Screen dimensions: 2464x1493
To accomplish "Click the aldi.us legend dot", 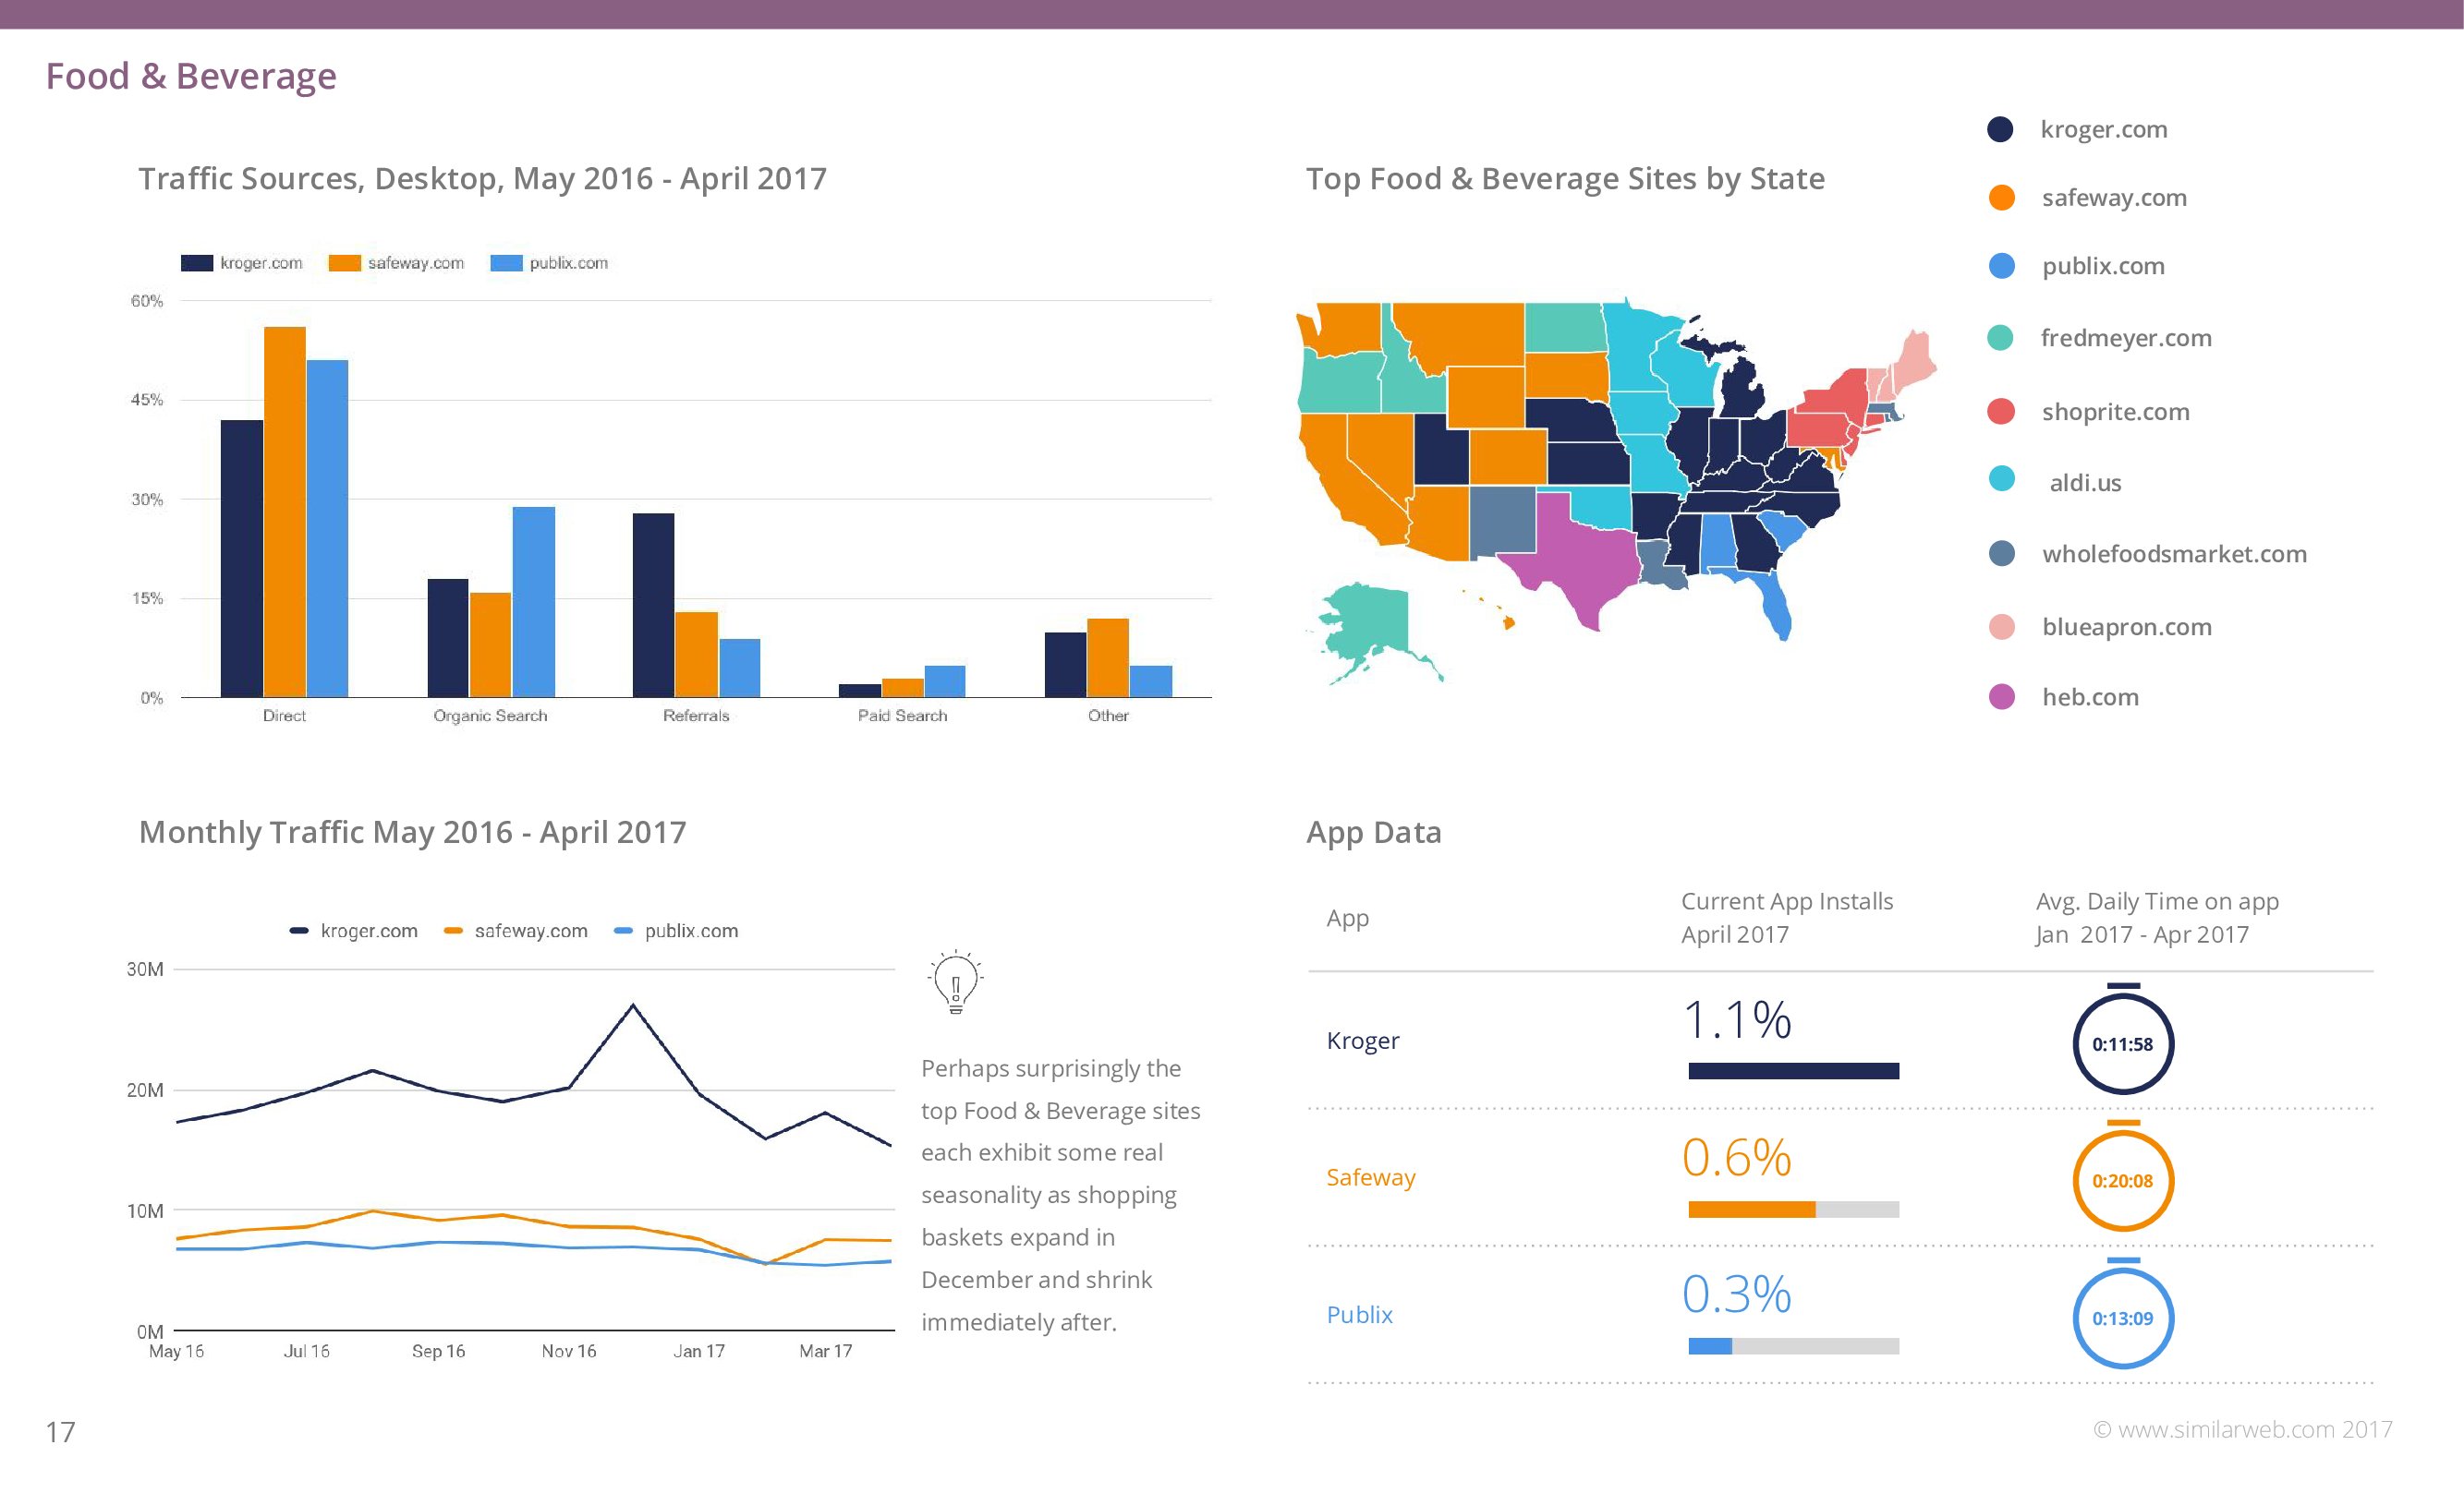I will [2001, 478].
